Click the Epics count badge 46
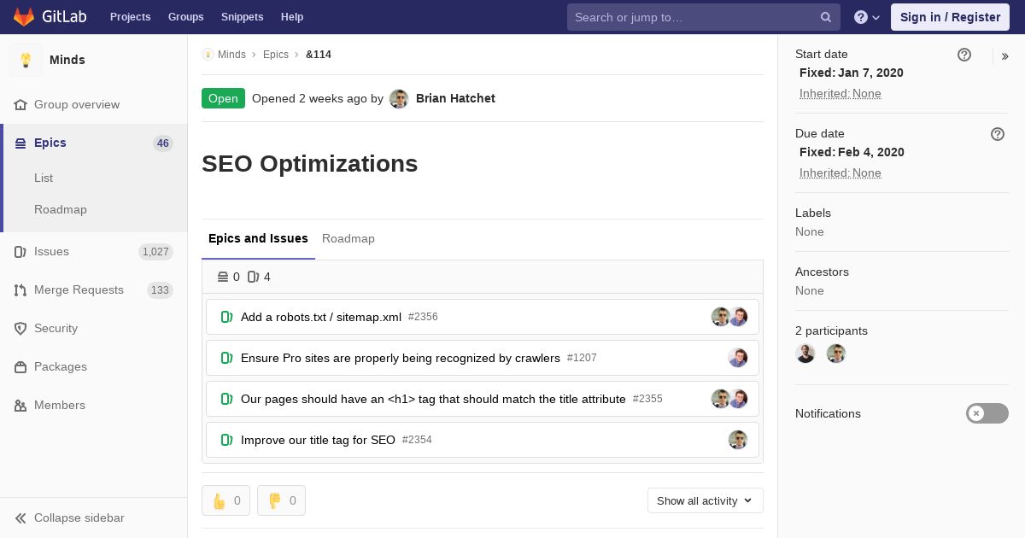The image size is (1025, 538). (x=163, y=143)
